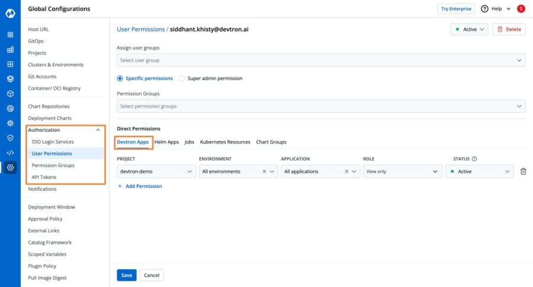Open Global Configurations gear icon
This screenshot has height=287, width=533.
coord(10,167)
